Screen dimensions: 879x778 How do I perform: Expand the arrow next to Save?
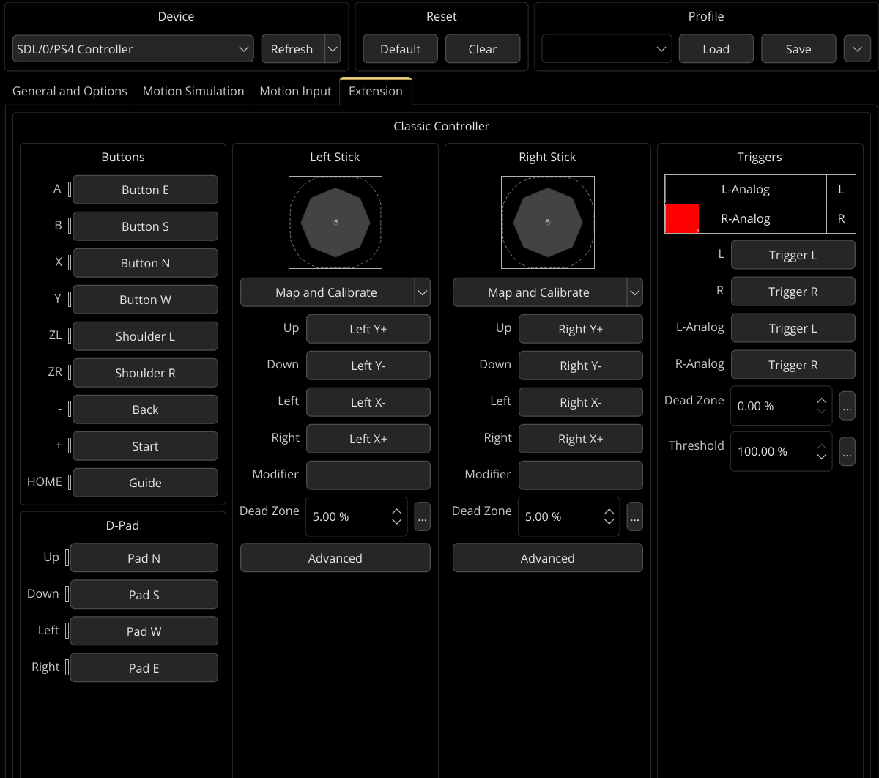pos(857,49)
